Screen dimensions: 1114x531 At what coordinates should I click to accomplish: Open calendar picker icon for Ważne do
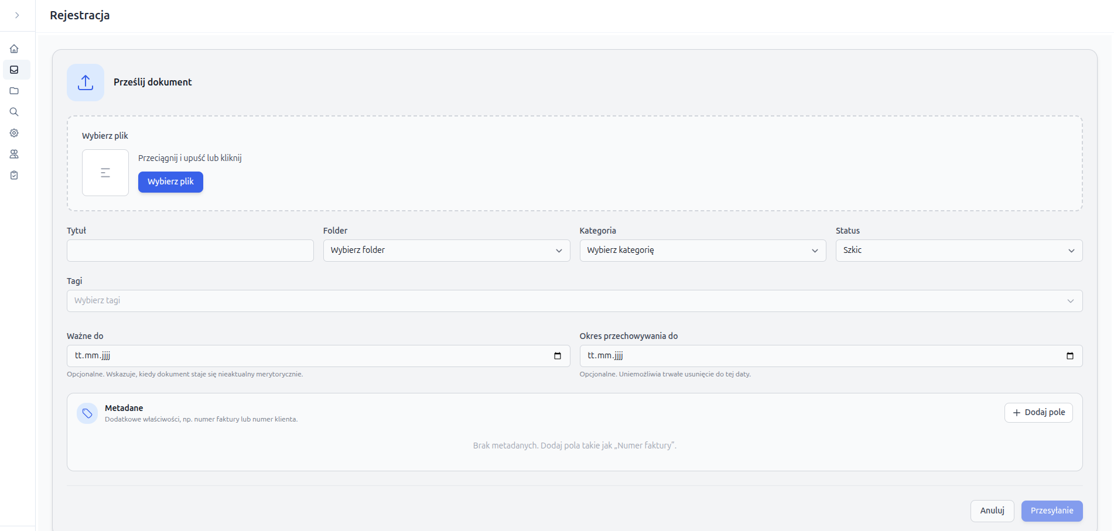(558, 356)
